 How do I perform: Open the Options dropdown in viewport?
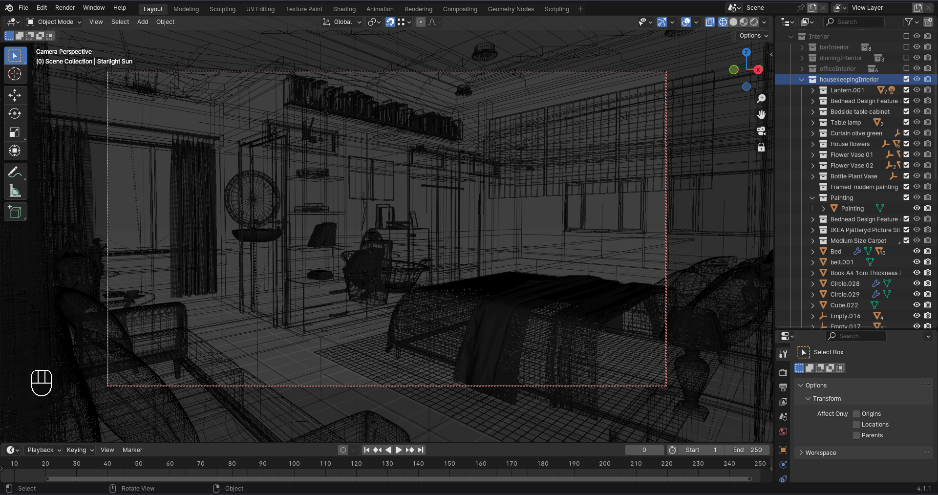point(753,36)
